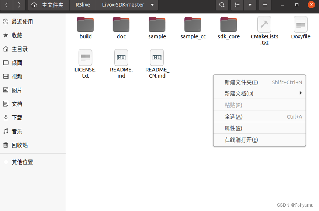Go back with the left arrow button
Screen dimensions: 319x211
7,5
